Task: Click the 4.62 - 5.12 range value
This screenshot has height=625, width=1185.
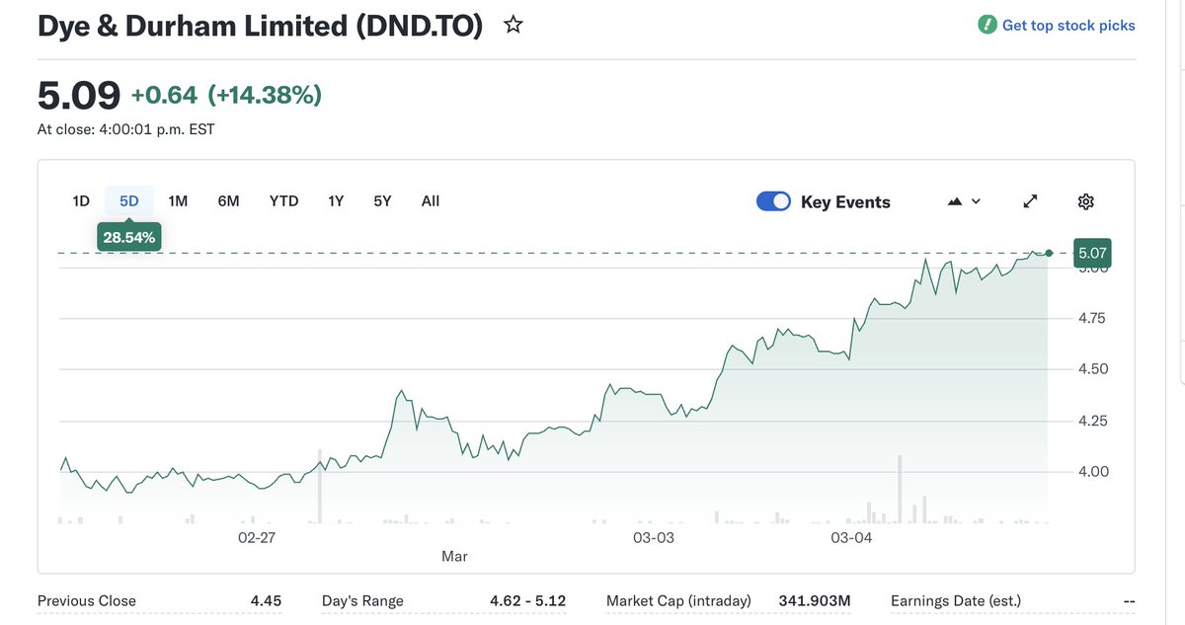Action: click(528, 600)
